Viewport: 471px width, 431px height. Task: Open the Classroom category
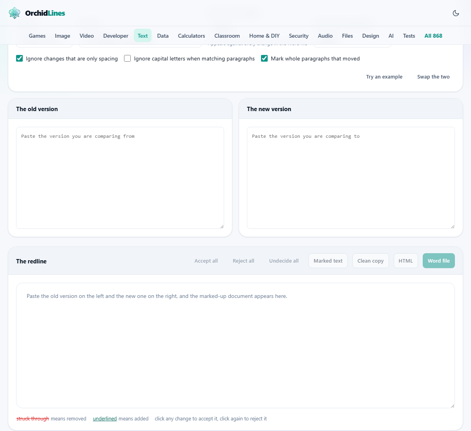(x=227, y=36)
